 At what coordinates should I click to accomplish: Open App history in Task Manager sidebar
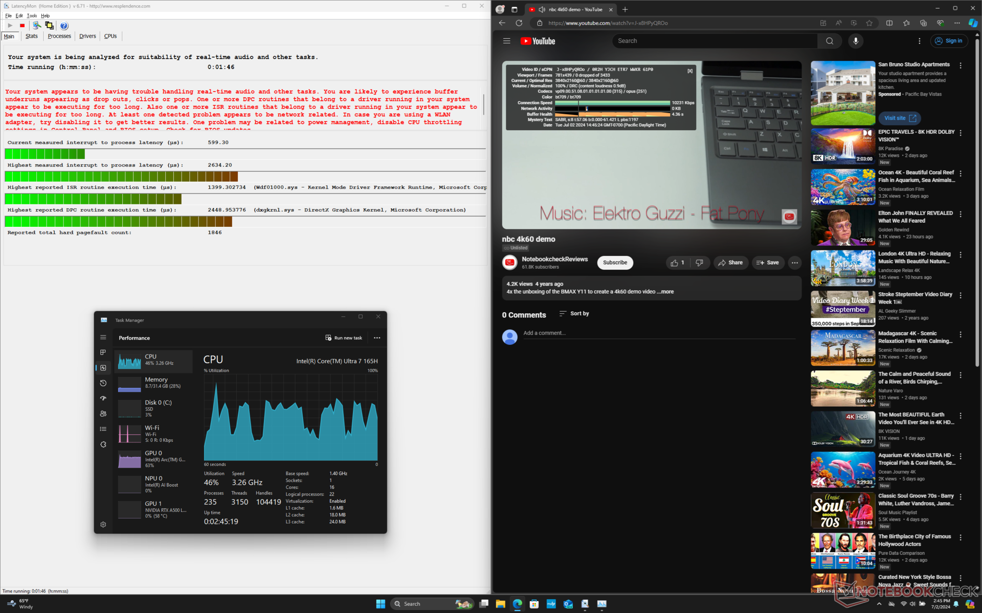103,383
